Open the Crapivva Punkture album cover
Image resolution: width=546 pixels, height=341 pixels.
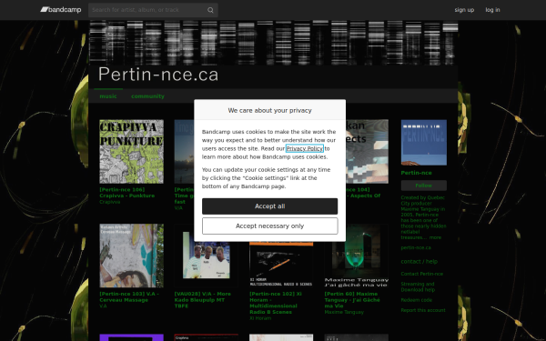tap(131, 151)
